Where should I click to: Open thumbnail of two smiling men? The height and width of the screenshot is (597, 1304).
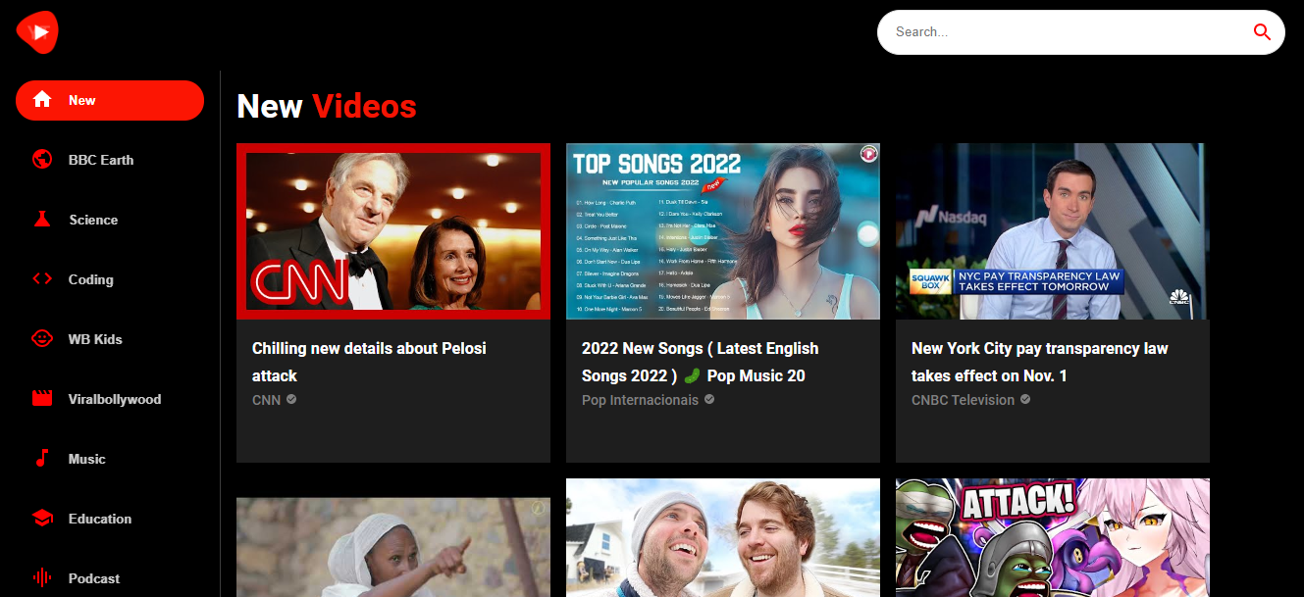coord(723,537)
